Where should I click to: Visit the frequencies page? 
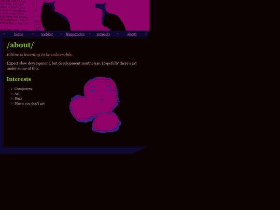point(75,34)
